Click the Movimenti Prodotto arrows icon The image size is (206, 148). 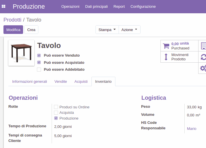point(166,57)
